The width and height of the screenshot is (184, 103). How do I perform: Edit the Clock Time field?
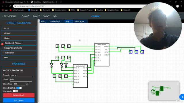pyautogui.click(x=20, y=84)
